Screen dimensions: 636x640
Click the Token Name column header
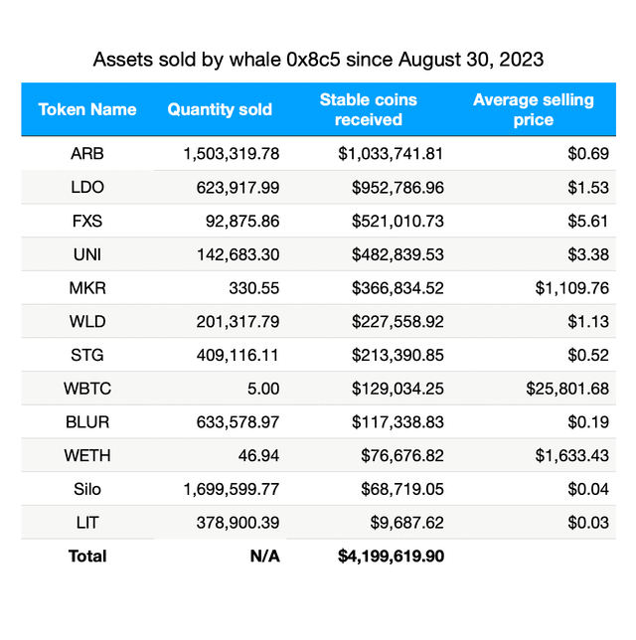pos(87,109)
